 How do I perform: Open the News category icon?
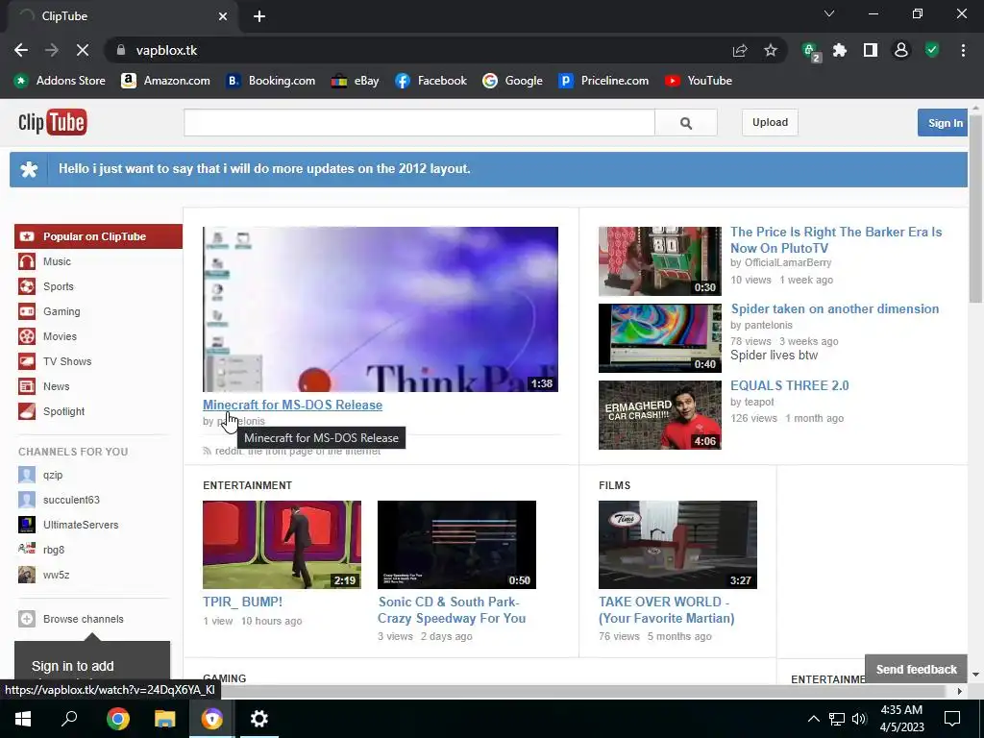click(27, 386)
